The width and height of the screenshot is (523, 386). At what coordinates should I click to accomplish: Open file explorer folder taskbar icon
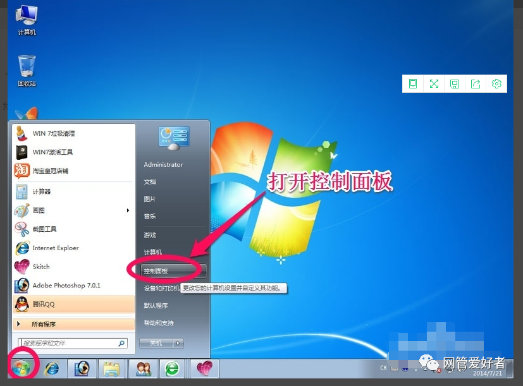coord(111,369)
